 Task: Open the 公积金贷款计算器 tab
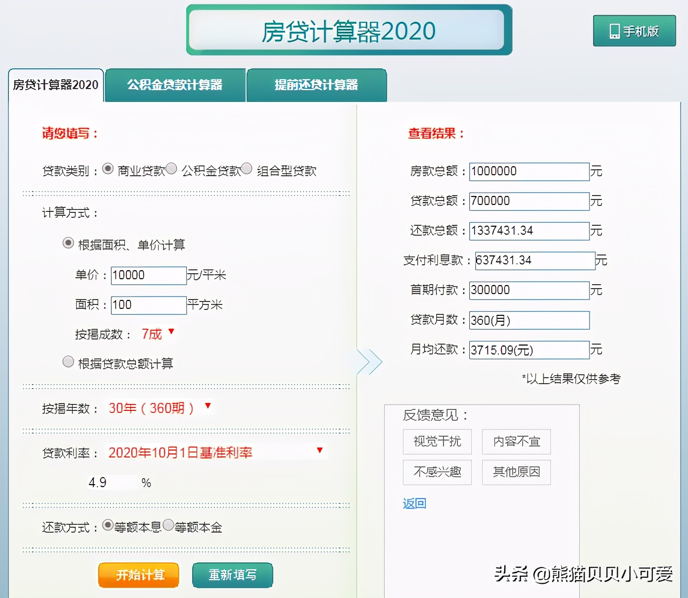click(x=175, y=85)
